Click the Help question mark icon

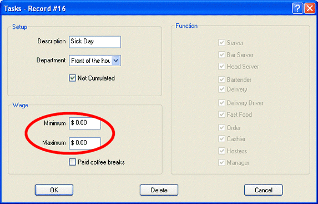coord(297,9)
